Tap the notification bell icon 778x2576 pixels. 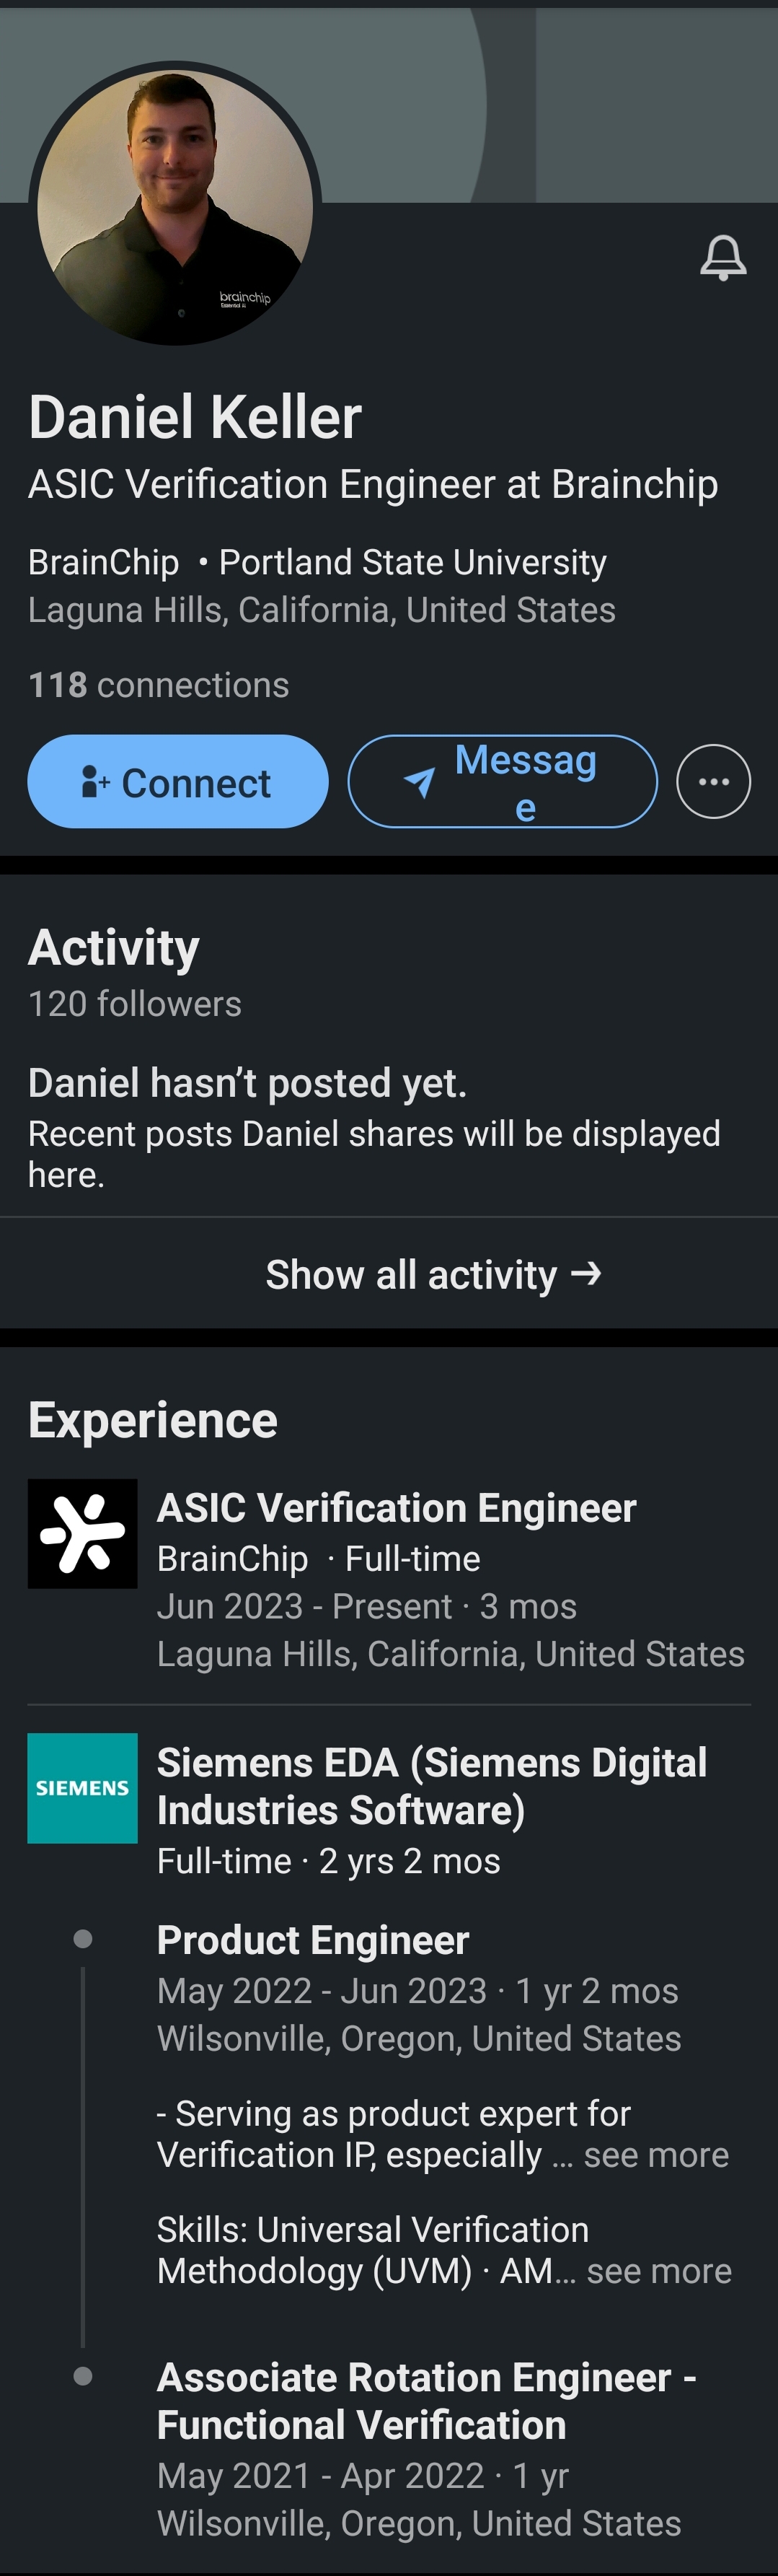(722, 258)
